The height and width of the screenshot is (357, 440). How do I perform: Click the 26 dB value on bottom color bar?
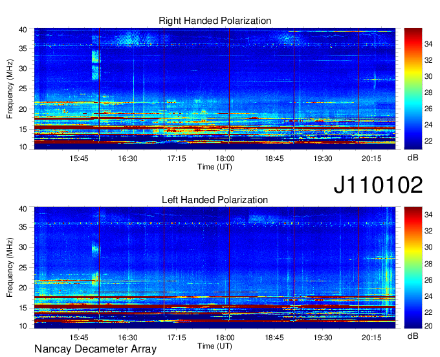tap(428, 280)
